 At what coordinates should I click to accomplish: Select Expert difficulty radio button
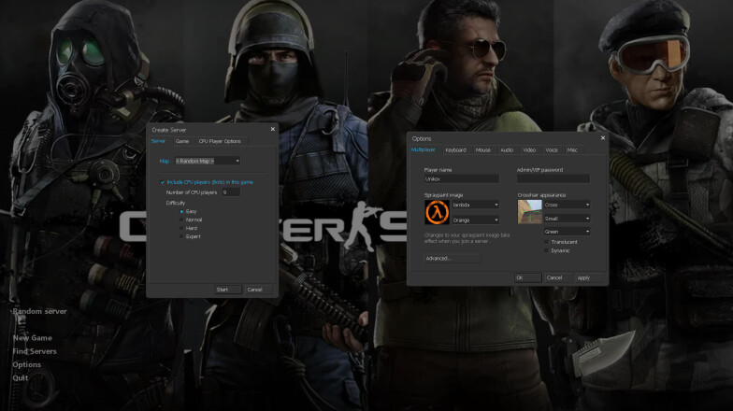181,237
